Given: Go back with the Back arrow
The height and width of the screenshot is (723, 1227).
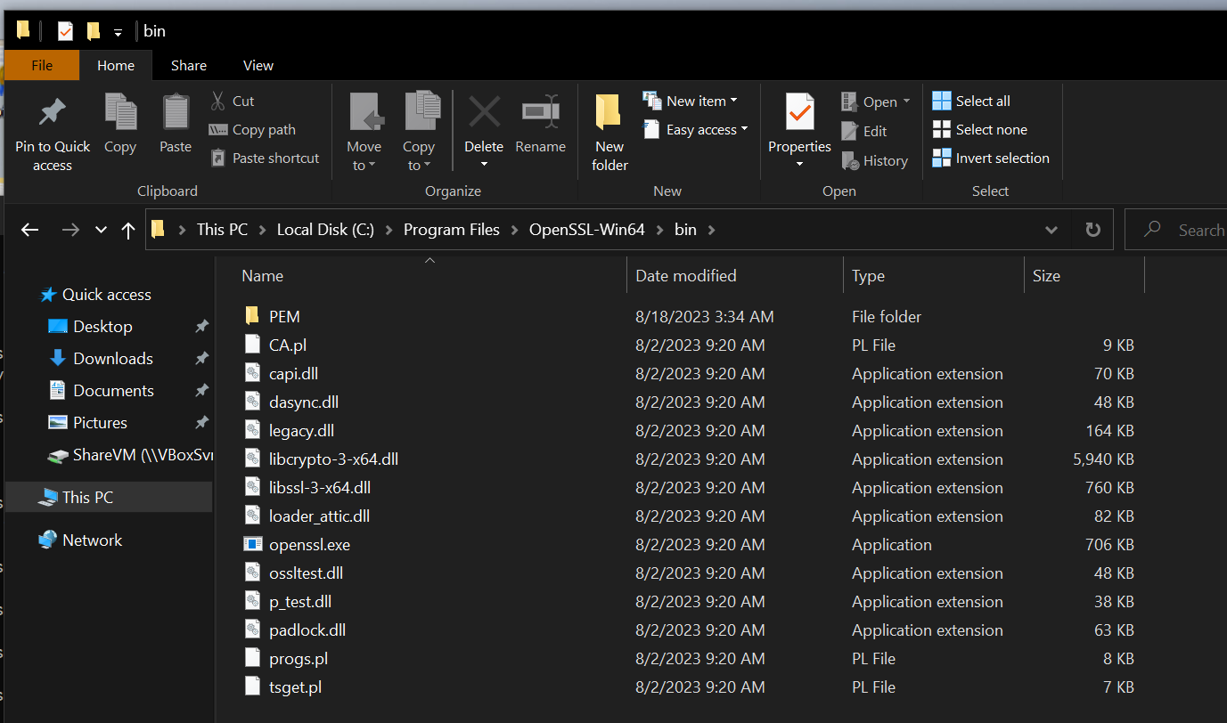Looking at the screenshot, I should tap(29, 230).
